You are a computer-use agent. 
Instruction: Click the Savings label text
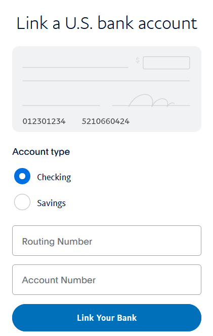51,203
